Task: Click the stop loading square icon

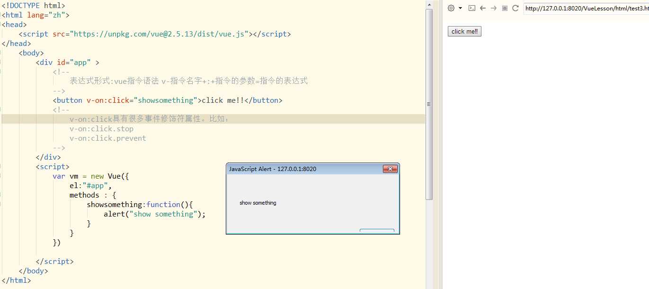Action: 505,8
